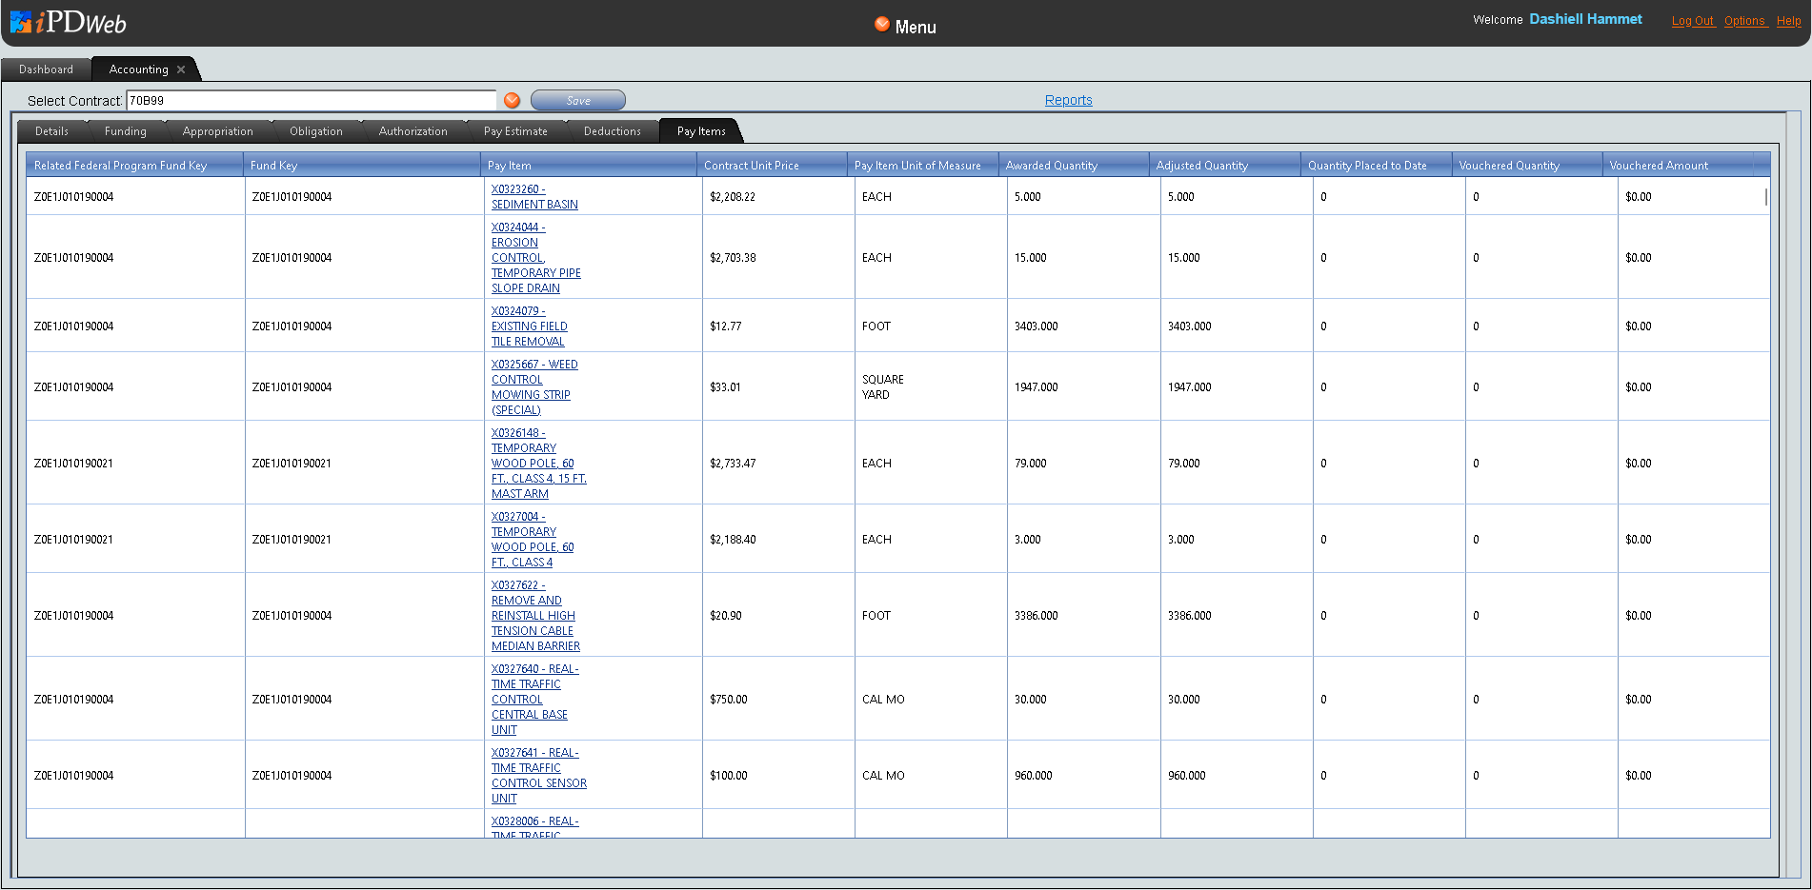Click the Log Out link

pos(1692,21)
